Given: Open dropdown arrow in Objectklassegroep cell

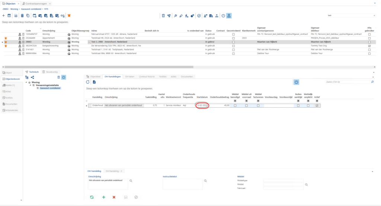Looking at the screenshot, I should click(89, 42).
